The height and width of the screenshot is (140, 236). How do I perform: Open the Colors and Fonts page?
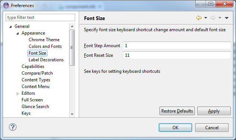coord(45,46)
